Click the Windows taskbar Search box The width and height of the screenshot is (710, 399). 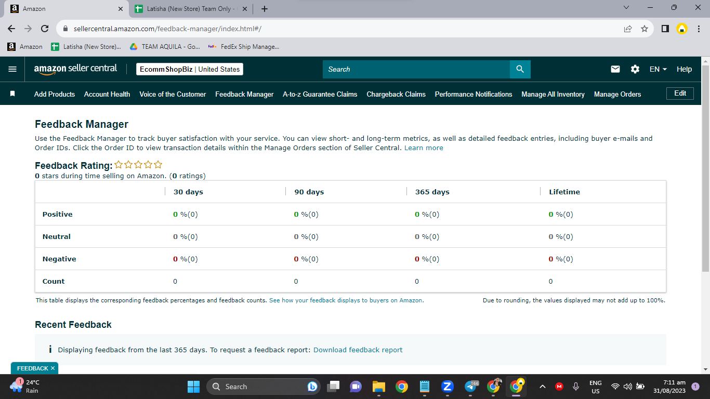pos(264,387)
